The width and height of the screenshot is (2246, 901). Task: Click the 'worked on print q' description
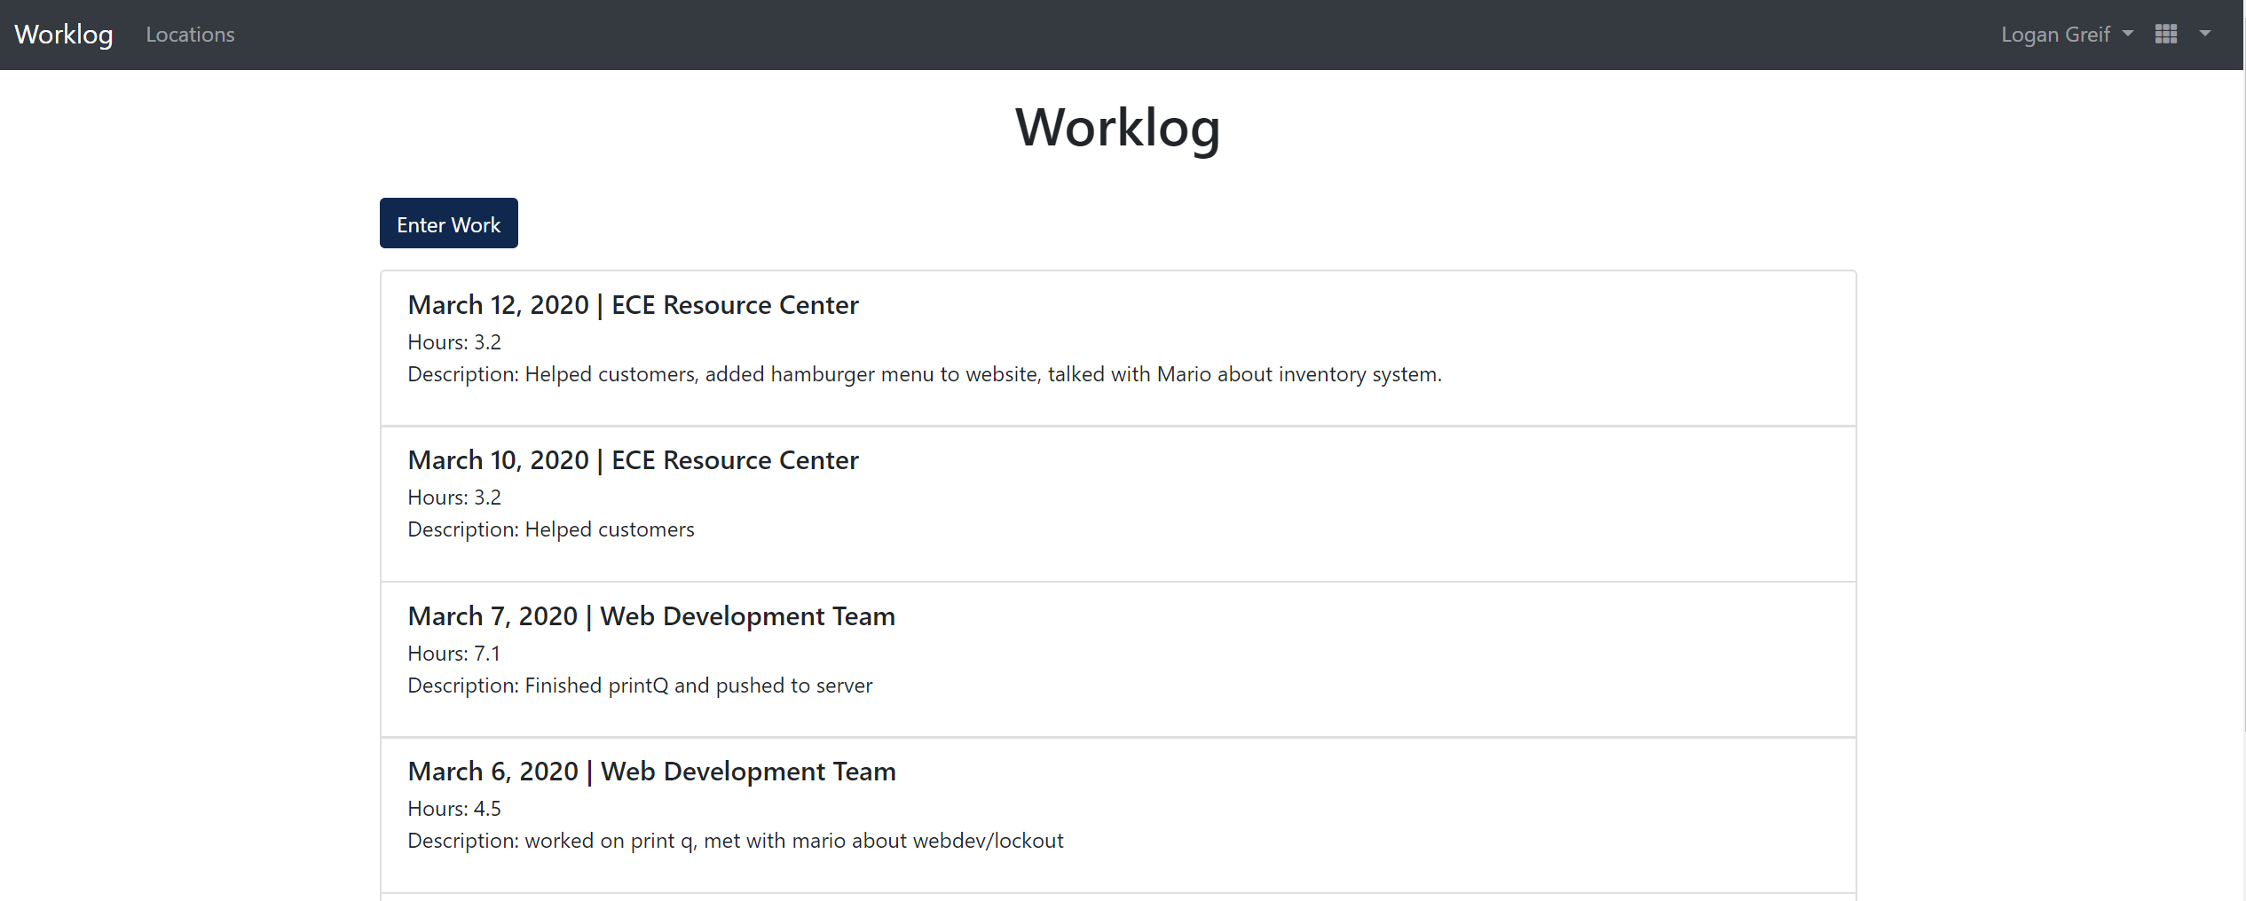[736, 841]
